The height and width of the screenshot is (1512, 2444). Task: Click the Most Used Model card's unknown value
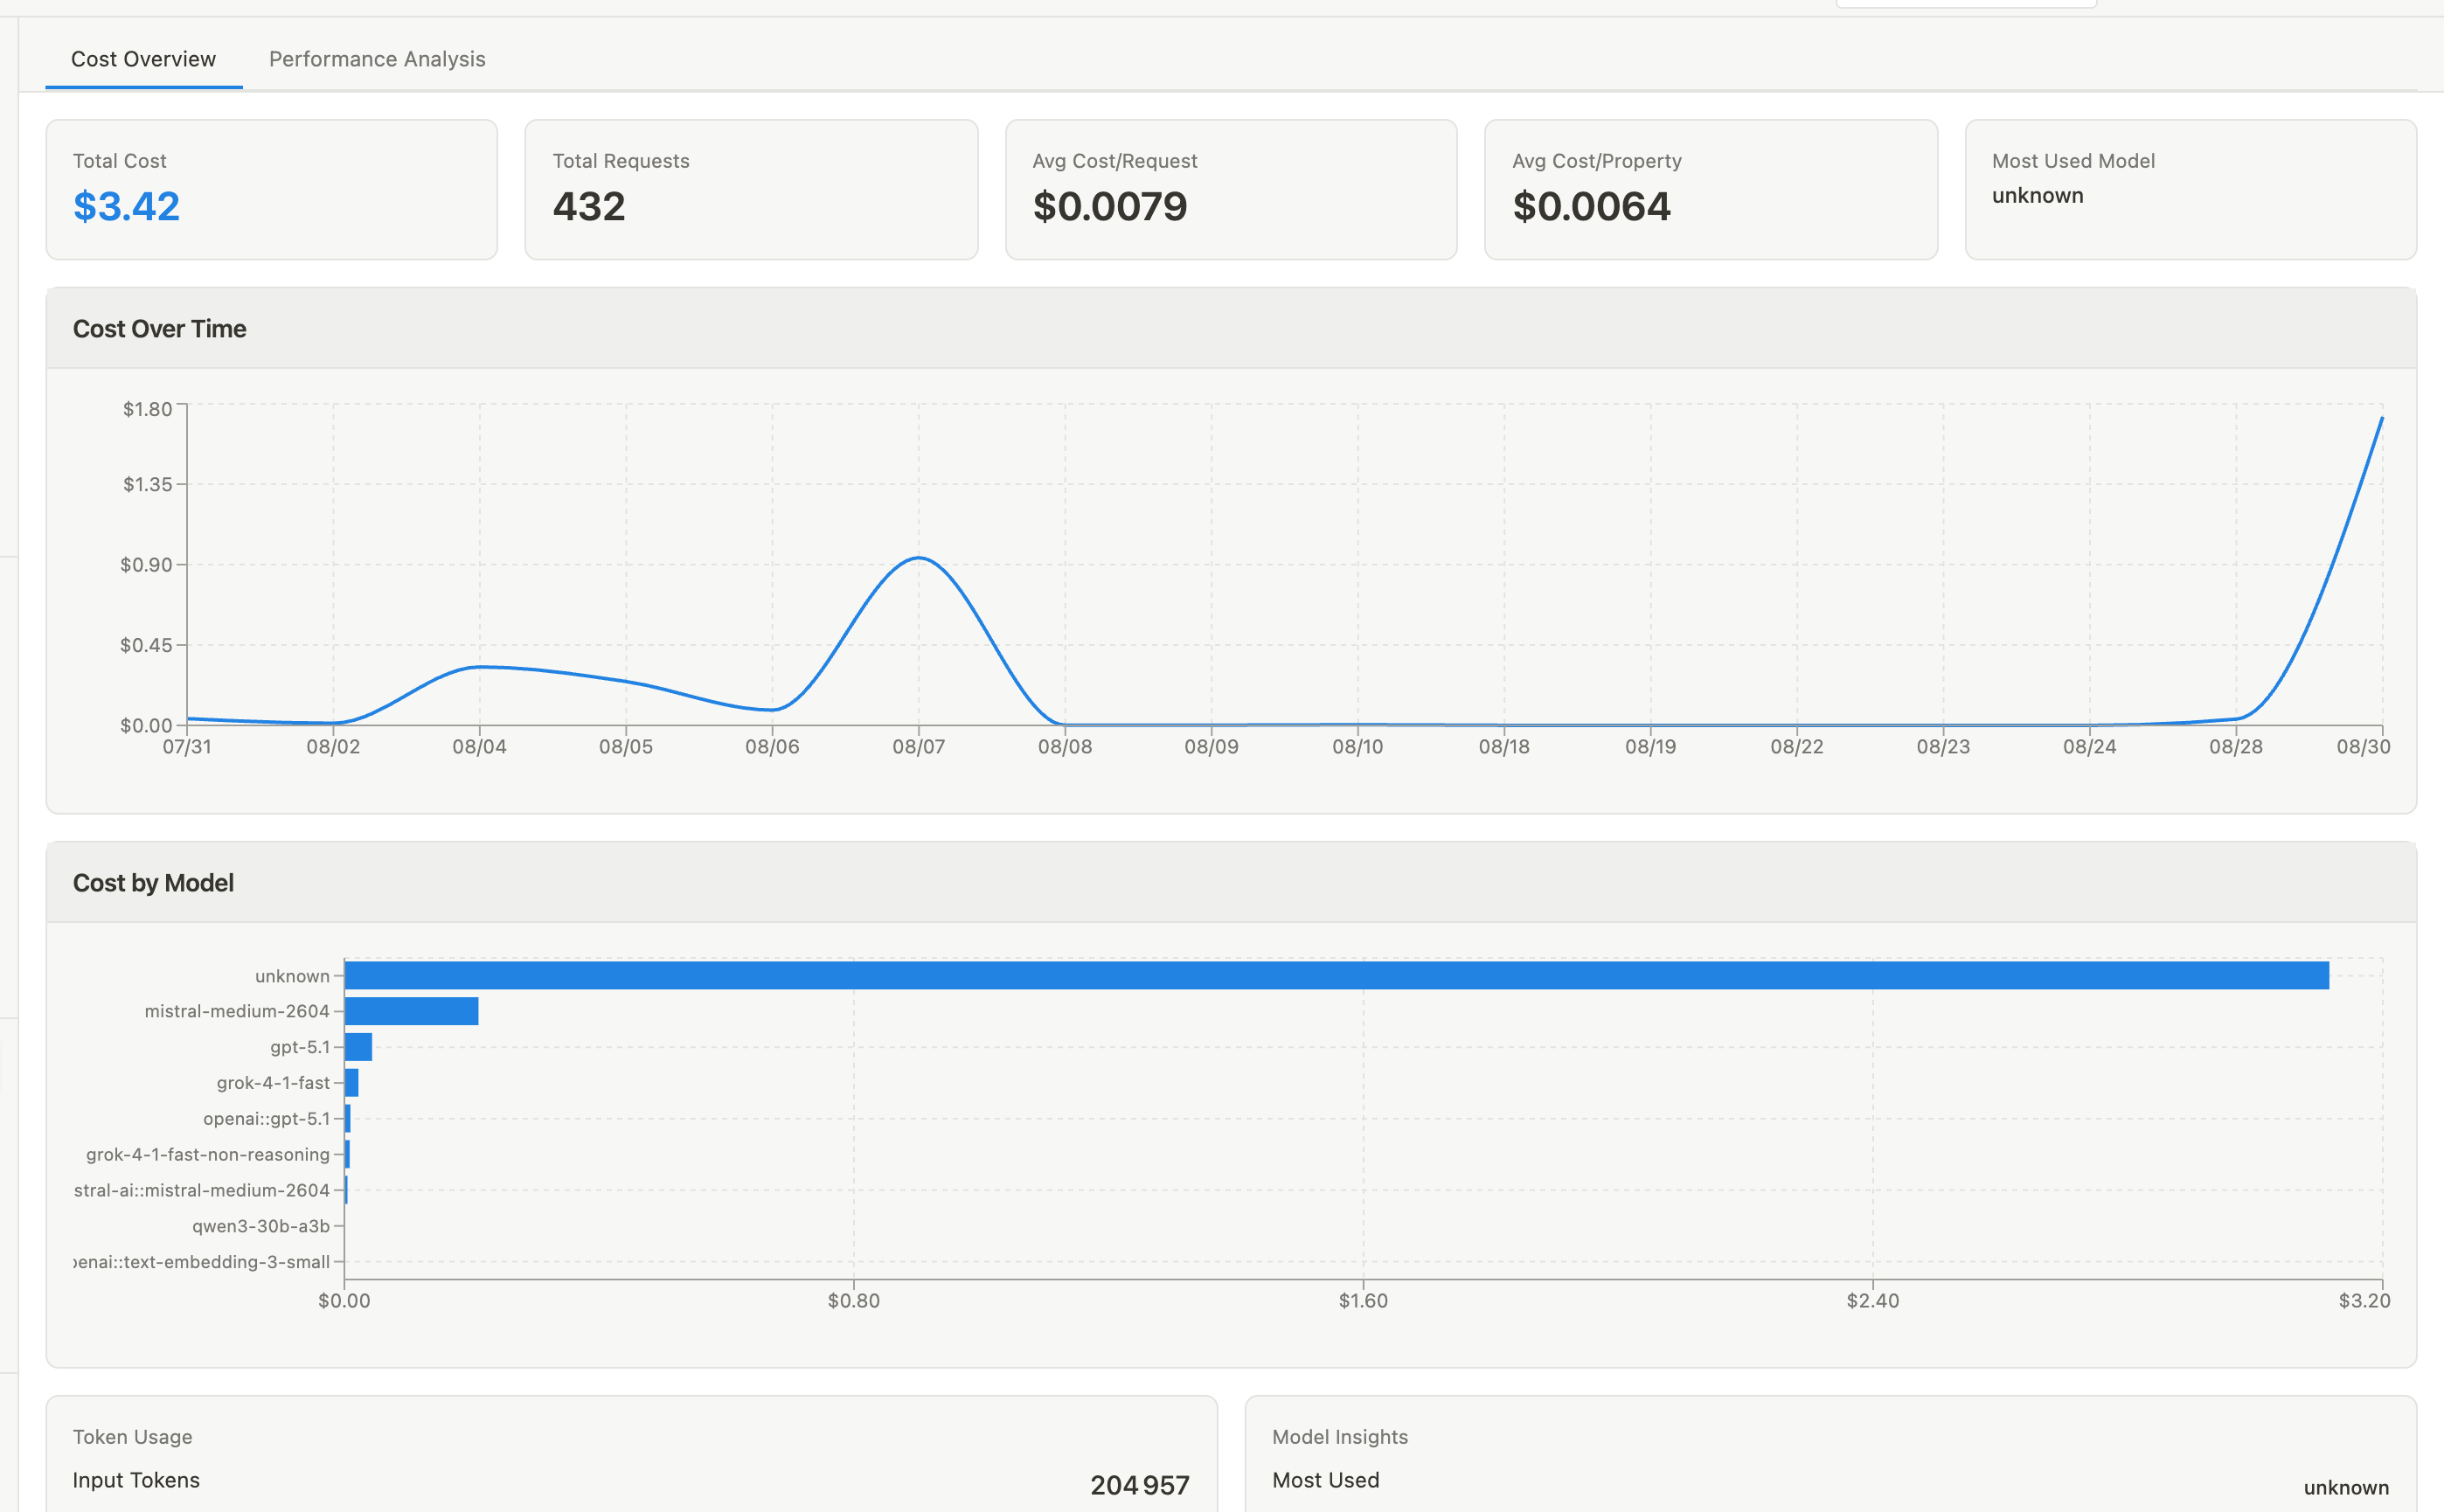pyautogui.click(x=2037, y=195)
